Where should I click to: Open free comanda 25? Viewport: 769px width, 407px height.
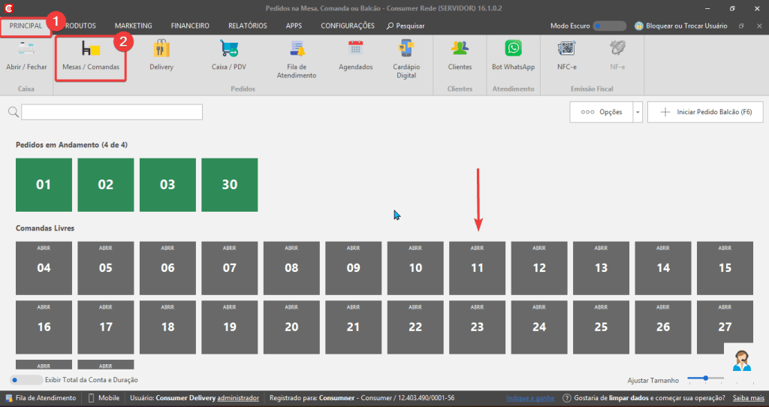601,327
